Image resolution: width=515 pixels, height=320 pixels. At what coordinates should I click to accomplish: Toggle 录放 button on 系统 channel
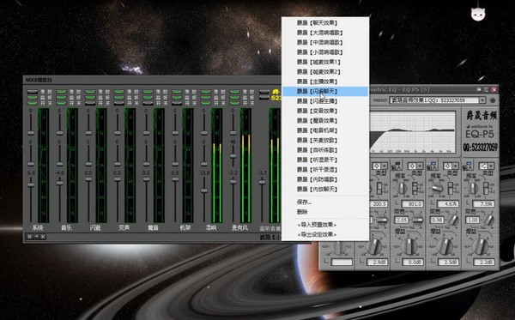(33, 92)
